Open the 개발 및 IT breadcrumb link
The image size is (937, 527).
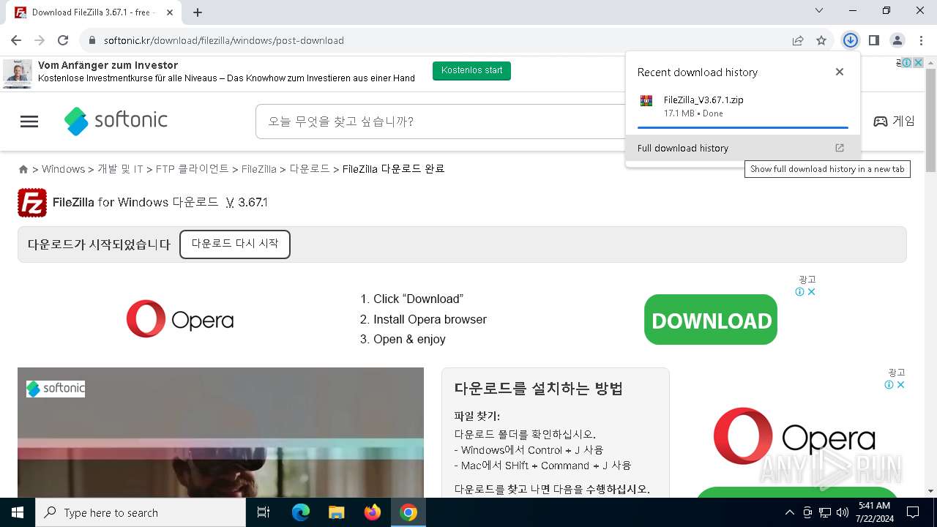120,169
